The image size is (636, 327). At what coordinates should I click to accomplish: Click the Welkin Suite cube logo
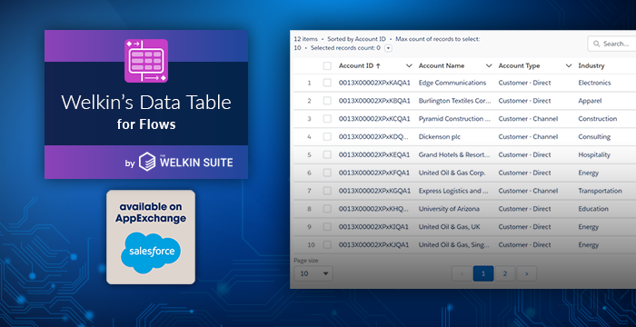click(x=147, y=162)
